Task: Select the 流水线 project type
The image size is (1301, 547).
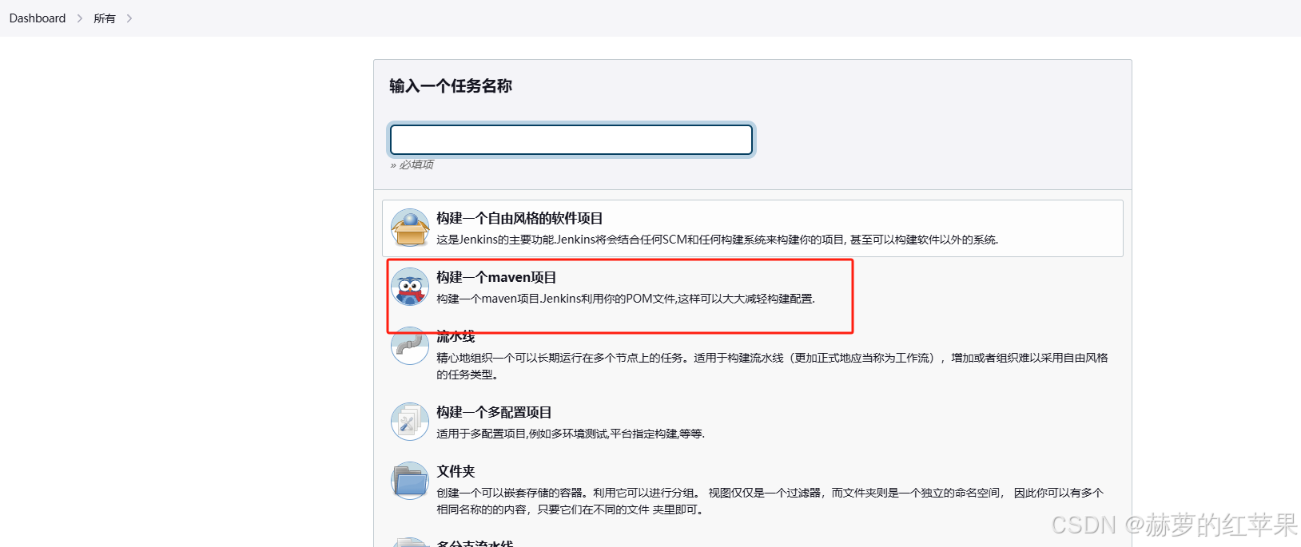Action: (x=456, y=336)
